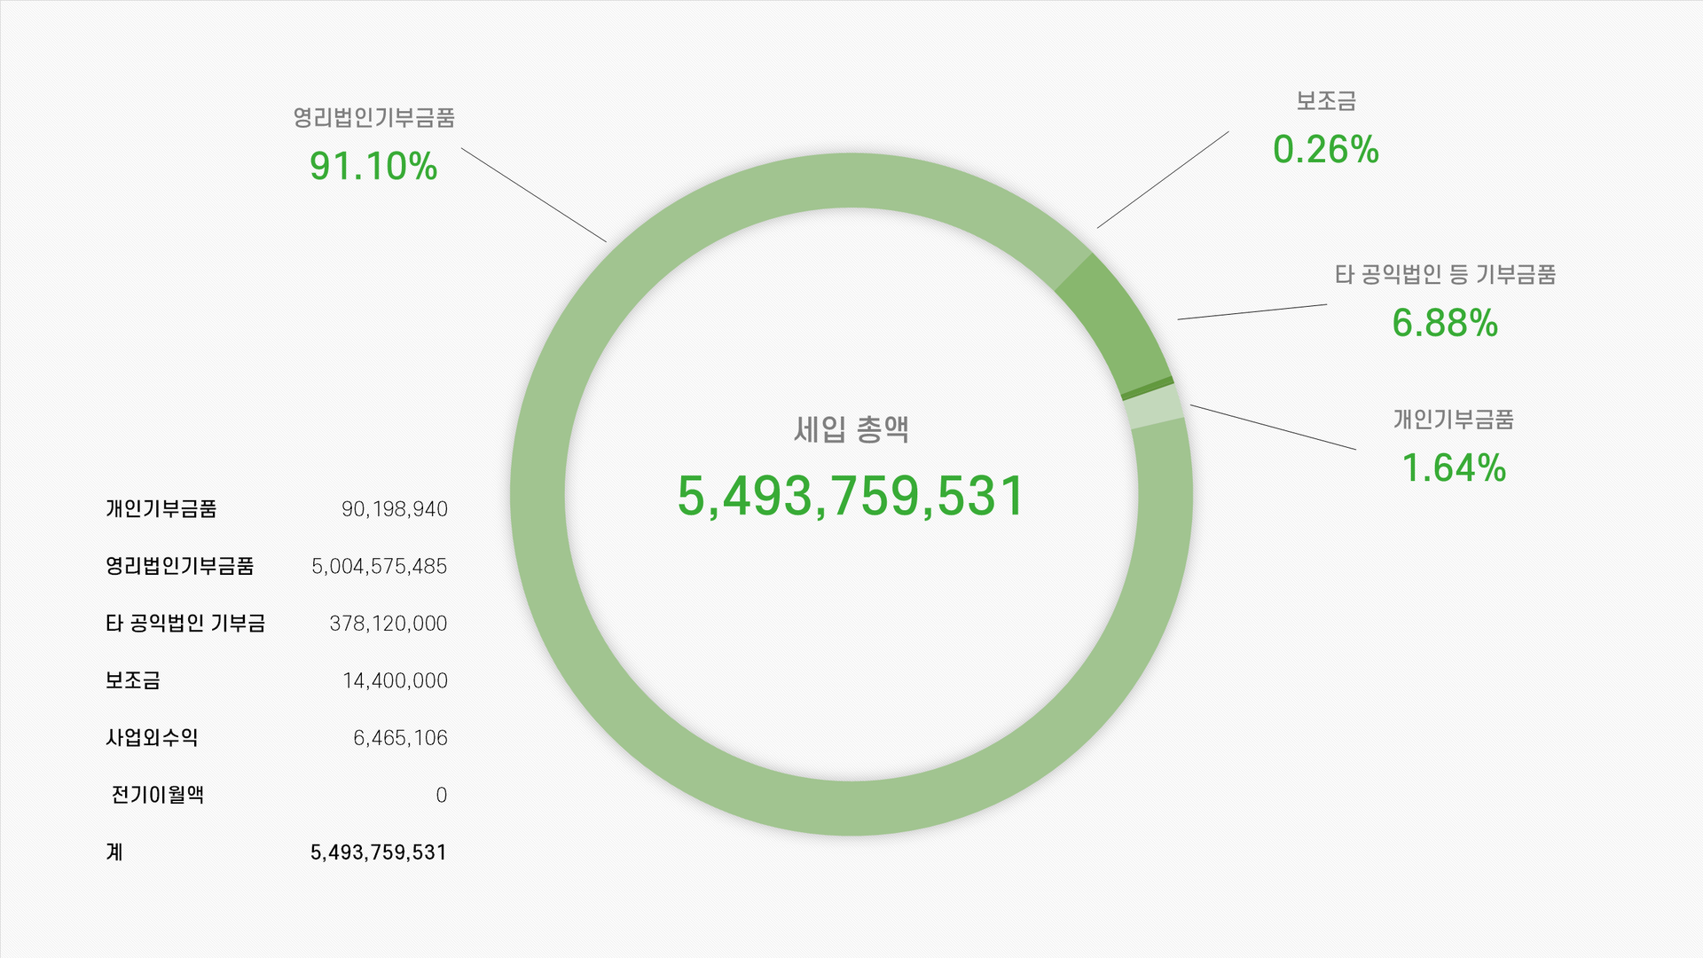Click the 세입 총액 center title
1703x958 pixels.
click(x=851, y=429)
